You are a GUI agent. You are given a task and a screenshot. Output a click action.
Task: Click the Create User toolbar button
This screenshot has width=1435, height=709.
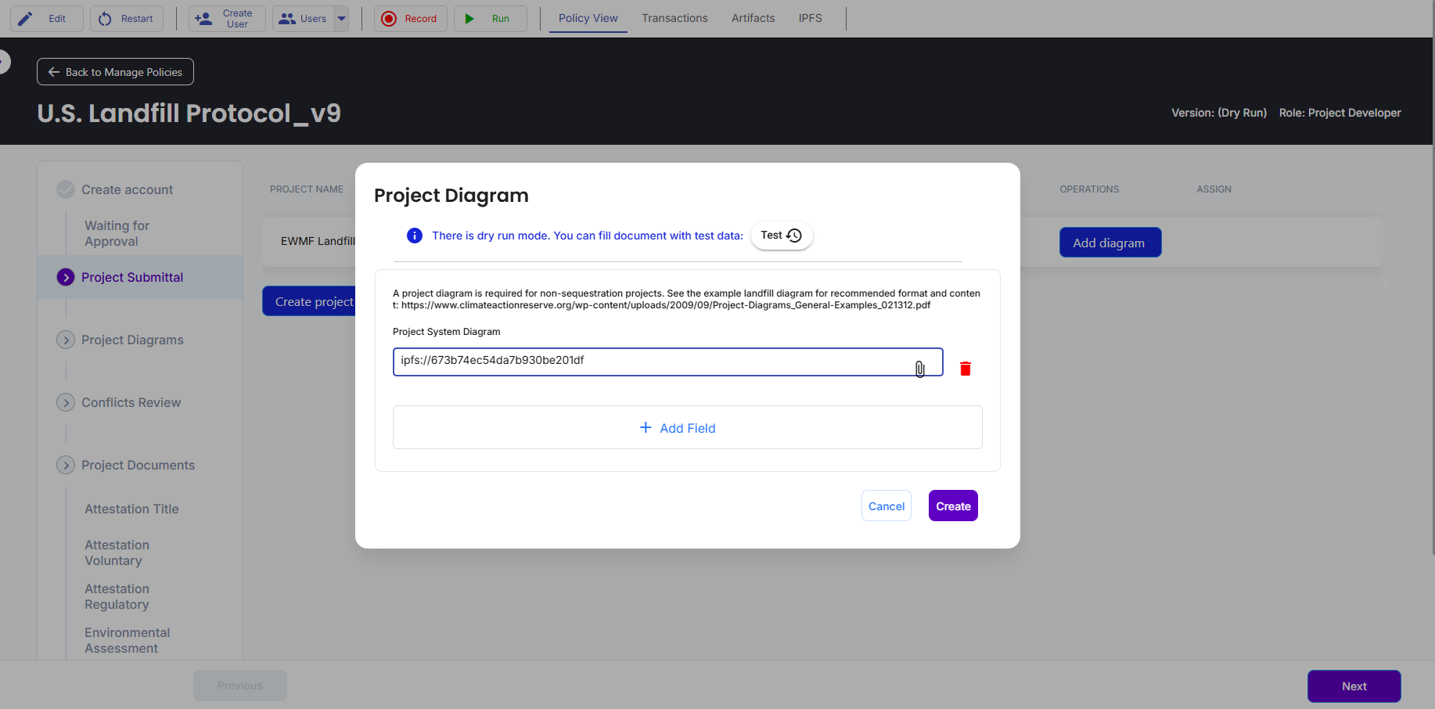pyautogui.click(x=227, y=19)
